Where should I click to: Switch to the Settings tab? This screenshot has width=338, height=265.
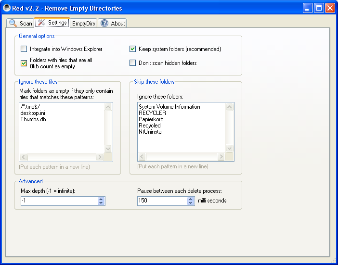(x=52, y=23)
